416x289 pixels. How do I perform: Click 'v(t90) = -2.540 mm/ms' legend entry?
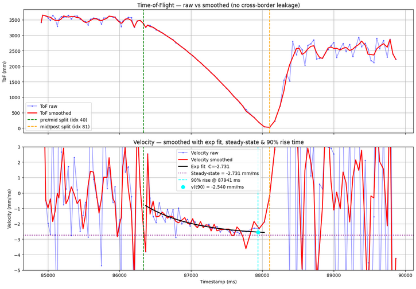[222, 187]
